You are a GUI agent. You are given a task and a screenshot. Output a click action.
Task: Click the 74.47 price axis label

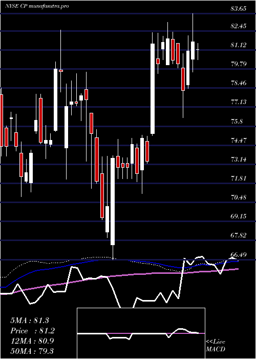tap(239, 140)
